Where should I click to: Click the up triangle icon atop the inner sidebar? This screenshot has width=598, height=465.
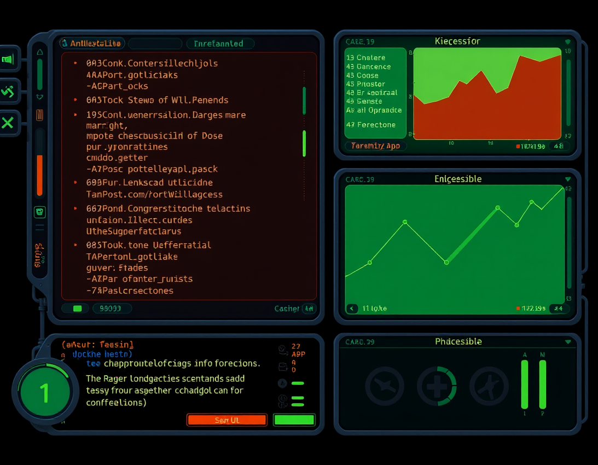(x=39, y=53)
